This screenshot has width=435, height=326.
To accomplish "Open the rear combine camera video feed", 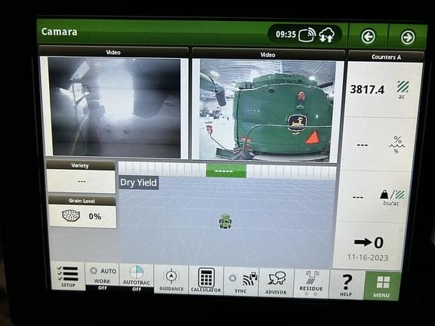I will [267, 110].
